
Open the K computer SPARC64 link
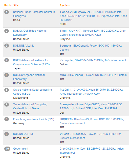click(x=93, y=60)
